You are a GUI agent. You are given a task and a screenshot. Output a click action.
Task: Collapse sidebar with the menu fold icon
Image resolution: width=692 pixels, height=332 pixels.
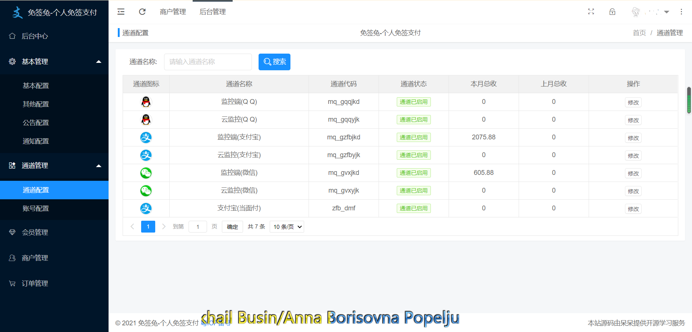[121, 12]
